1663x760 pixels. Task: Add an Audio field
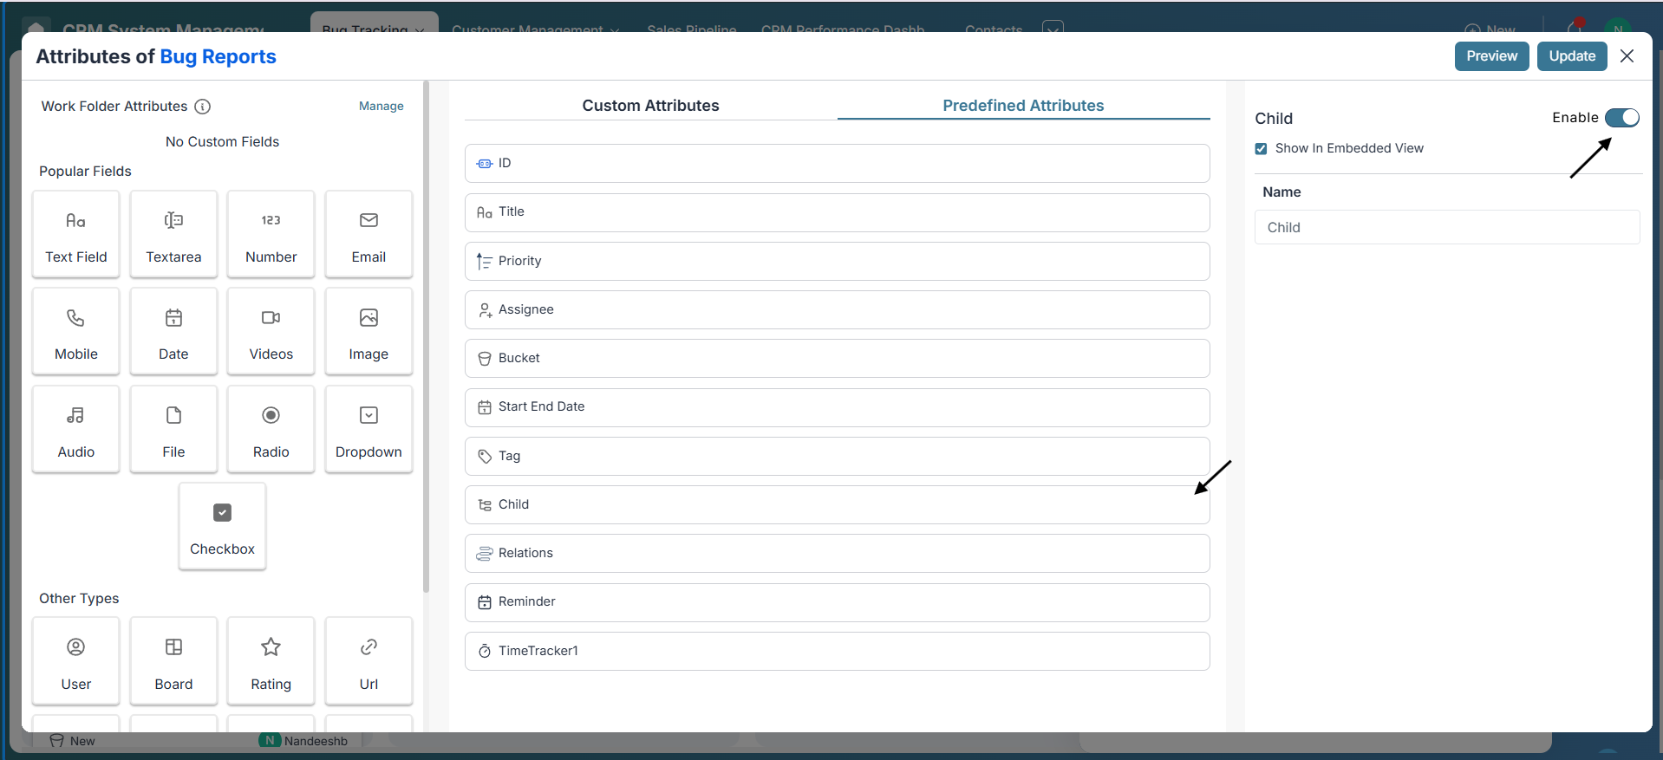pos(76,430)
